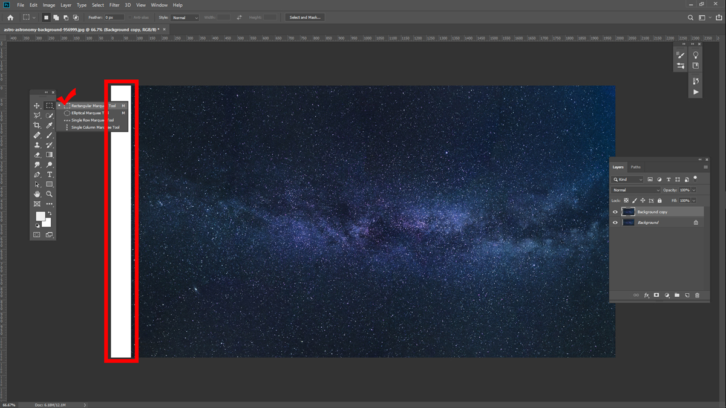The height and width of the screenshot is (408, 726).
Task: Choose the Horizontal Type tool
Action: pyautogui.click(x=50, y=175)
